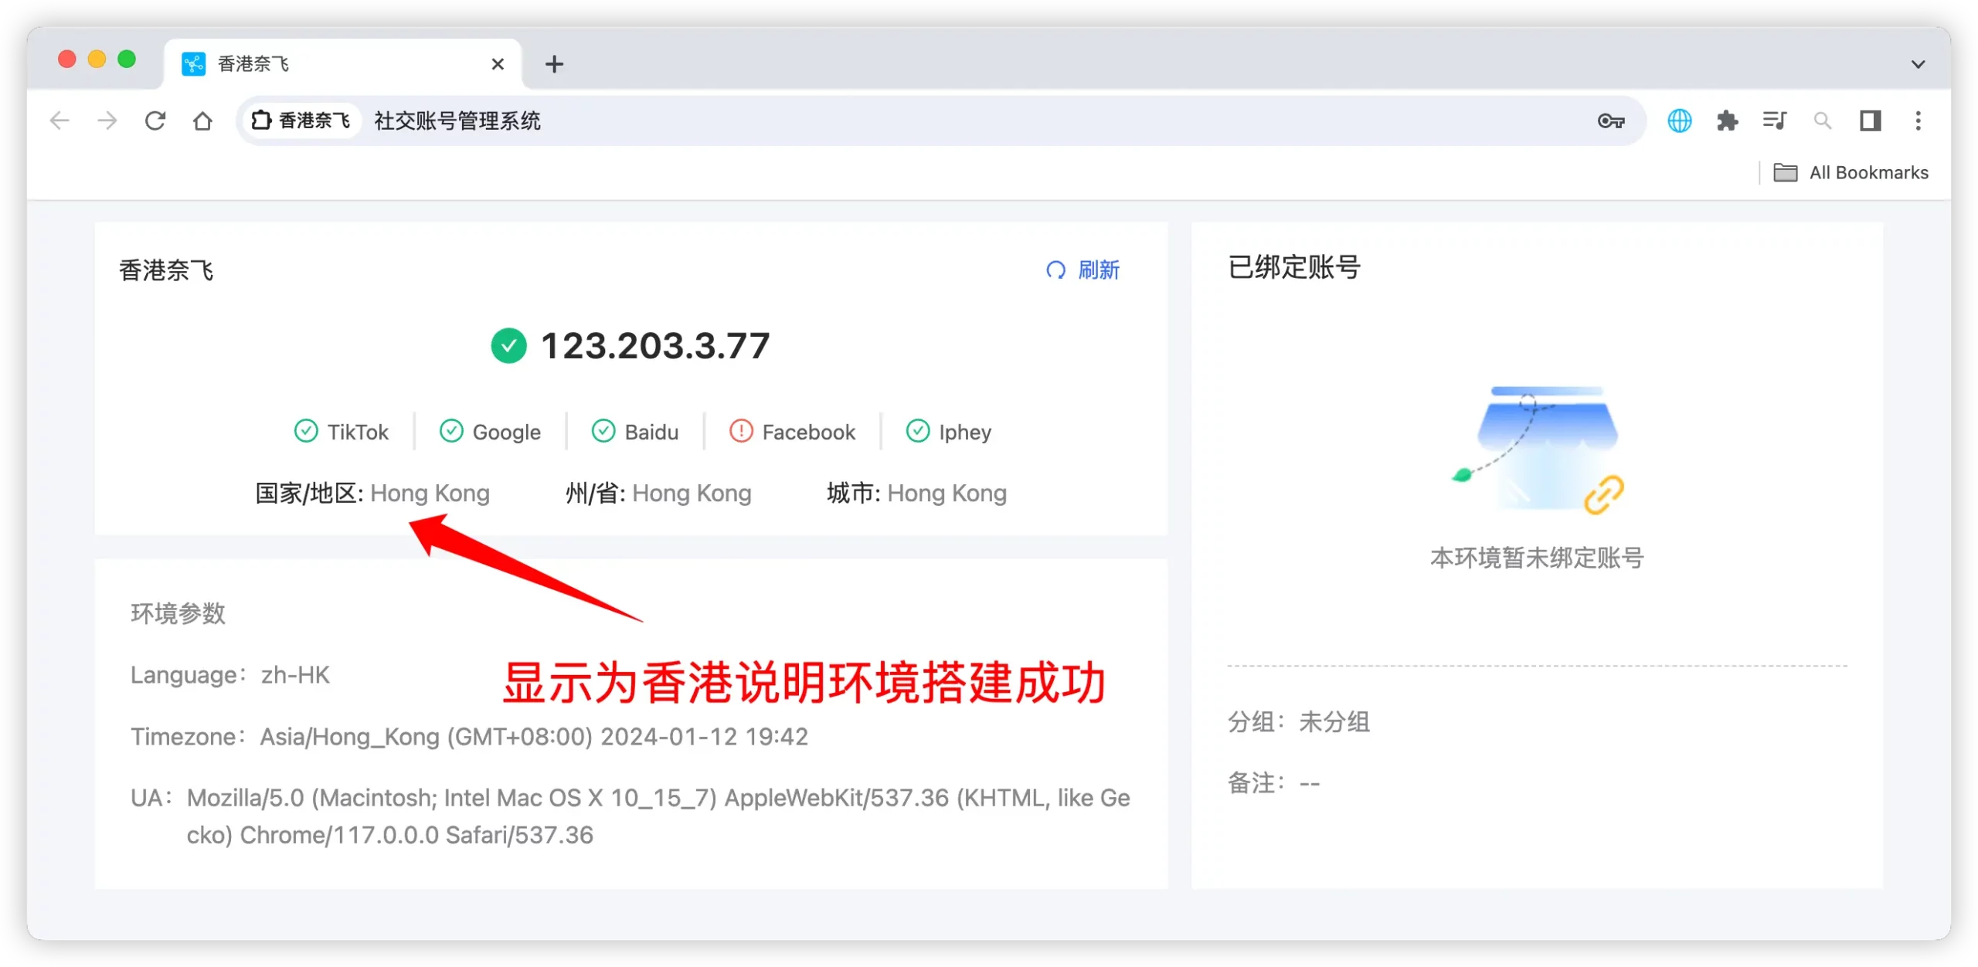Click the address bar text 社交账号管理系统
The height and width of the screenshot is (967, 1978).
click(457, 120)
